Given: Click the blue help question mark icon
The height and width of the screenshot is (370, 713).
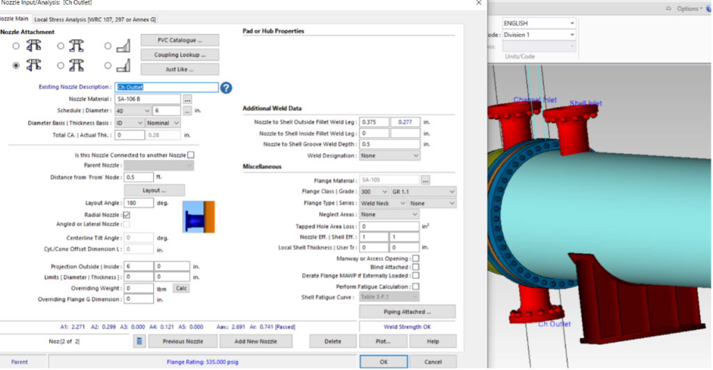Looking at the screenshot, I should pos(226,88).
